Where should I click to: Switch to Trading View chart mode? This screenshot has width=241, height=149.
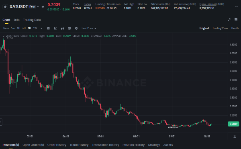tap(220, 28)
